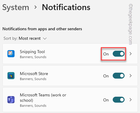This screenshot has height=113, width=140.
Task: Open Snipping Tool notification settings chevron
Action: click(x=131, y=54)
